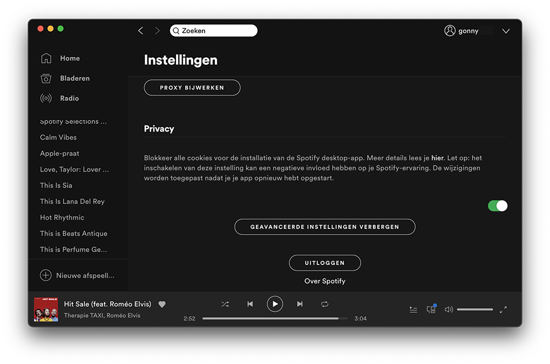Screen dimensions: 550x364
Task: Click the search magnifier icon
Action: tap(176, 31)
